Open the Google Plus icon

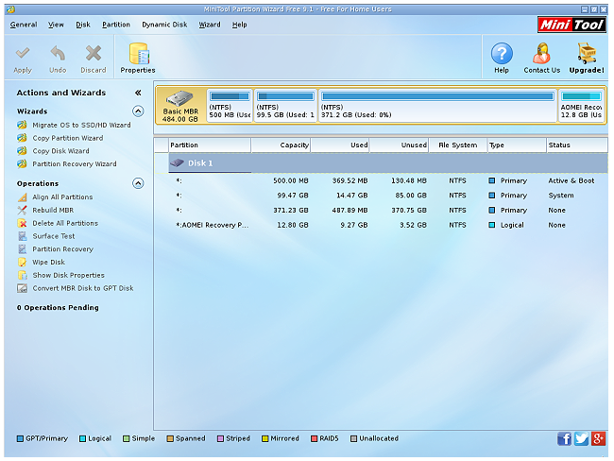[x=598, y=438]
